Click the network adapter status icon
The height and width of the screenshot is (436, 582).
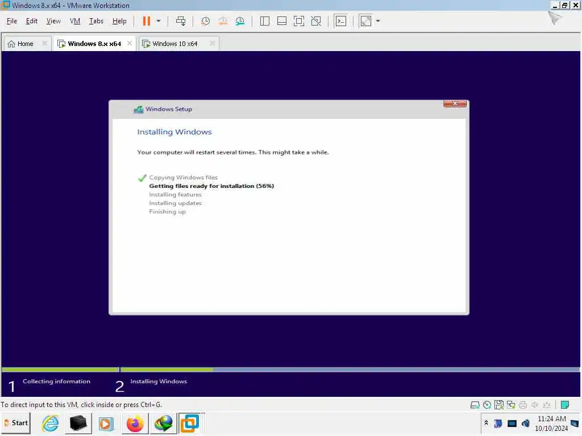[x=511, y=405]
